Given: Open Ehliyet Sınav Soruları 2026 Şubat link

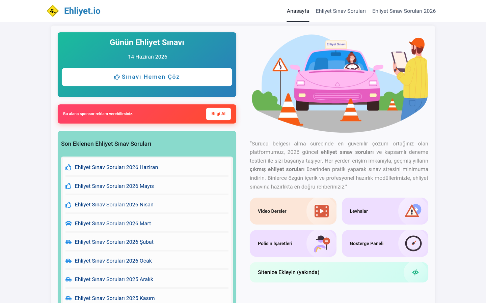Looking at the screenshot, I should (114, 242).
